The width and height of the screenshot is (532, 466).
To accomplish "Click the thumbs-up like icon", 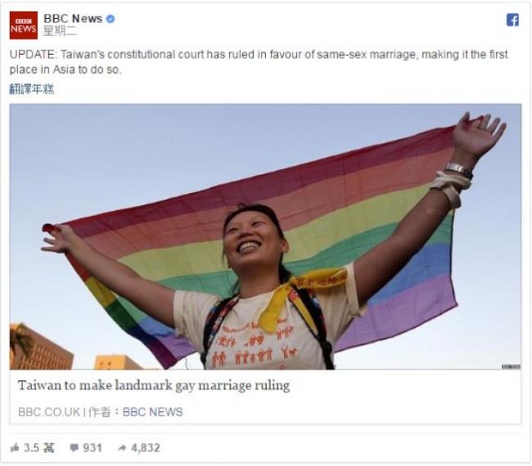I will click(x=15, y=448).
